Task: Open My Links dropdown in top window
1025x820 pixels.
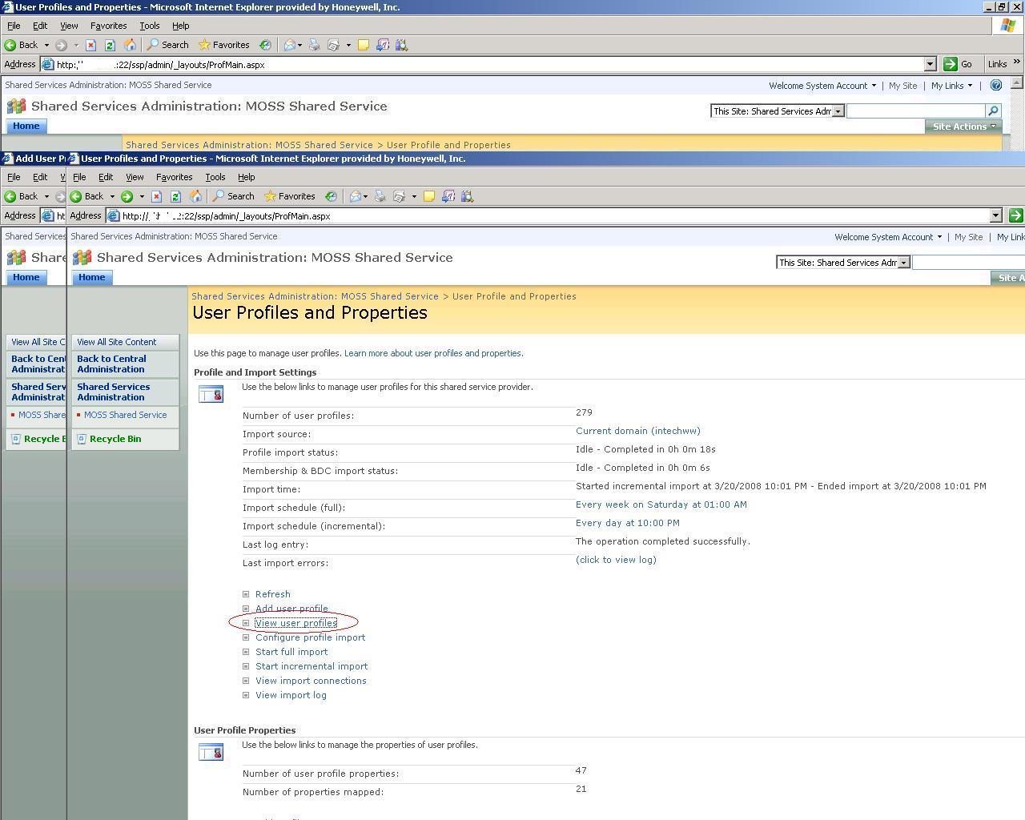Action: coord(951,86)
